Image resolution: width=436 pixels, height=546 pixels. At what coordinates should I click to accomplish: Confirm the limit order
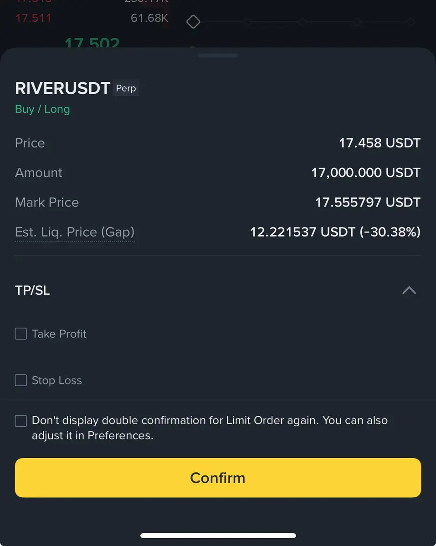(218, 478)
